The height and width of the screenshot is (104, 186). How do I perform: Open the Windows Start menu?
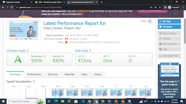(3, 101)
